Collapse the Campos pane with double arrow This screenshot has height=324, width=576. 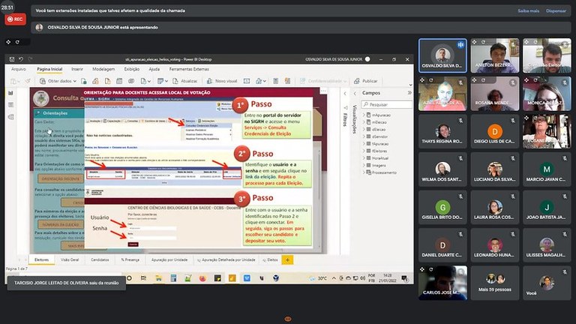point(407,93)
